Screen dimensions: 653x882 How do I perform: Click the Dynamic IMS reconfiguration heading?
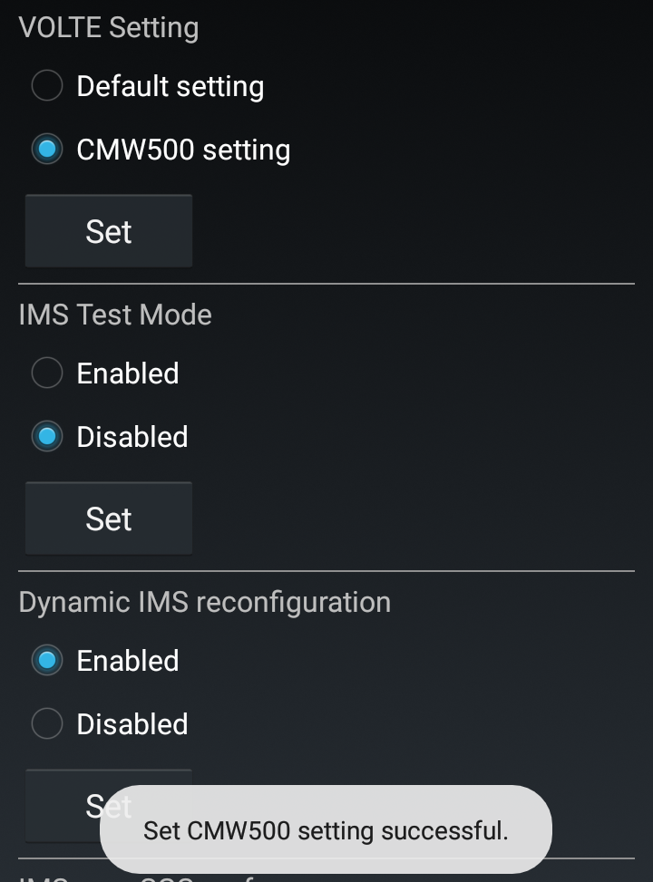[x=205, y=602]
